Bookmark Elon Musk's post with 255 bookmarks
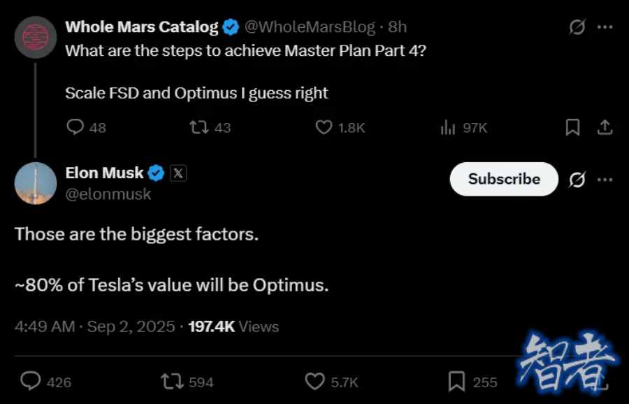Screen dimensions: 629x404 pos(456,382)
